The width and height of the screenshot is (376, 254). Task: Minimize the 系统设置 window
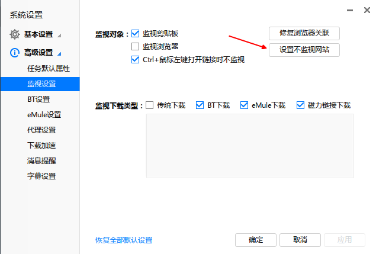tap(350, 10)
